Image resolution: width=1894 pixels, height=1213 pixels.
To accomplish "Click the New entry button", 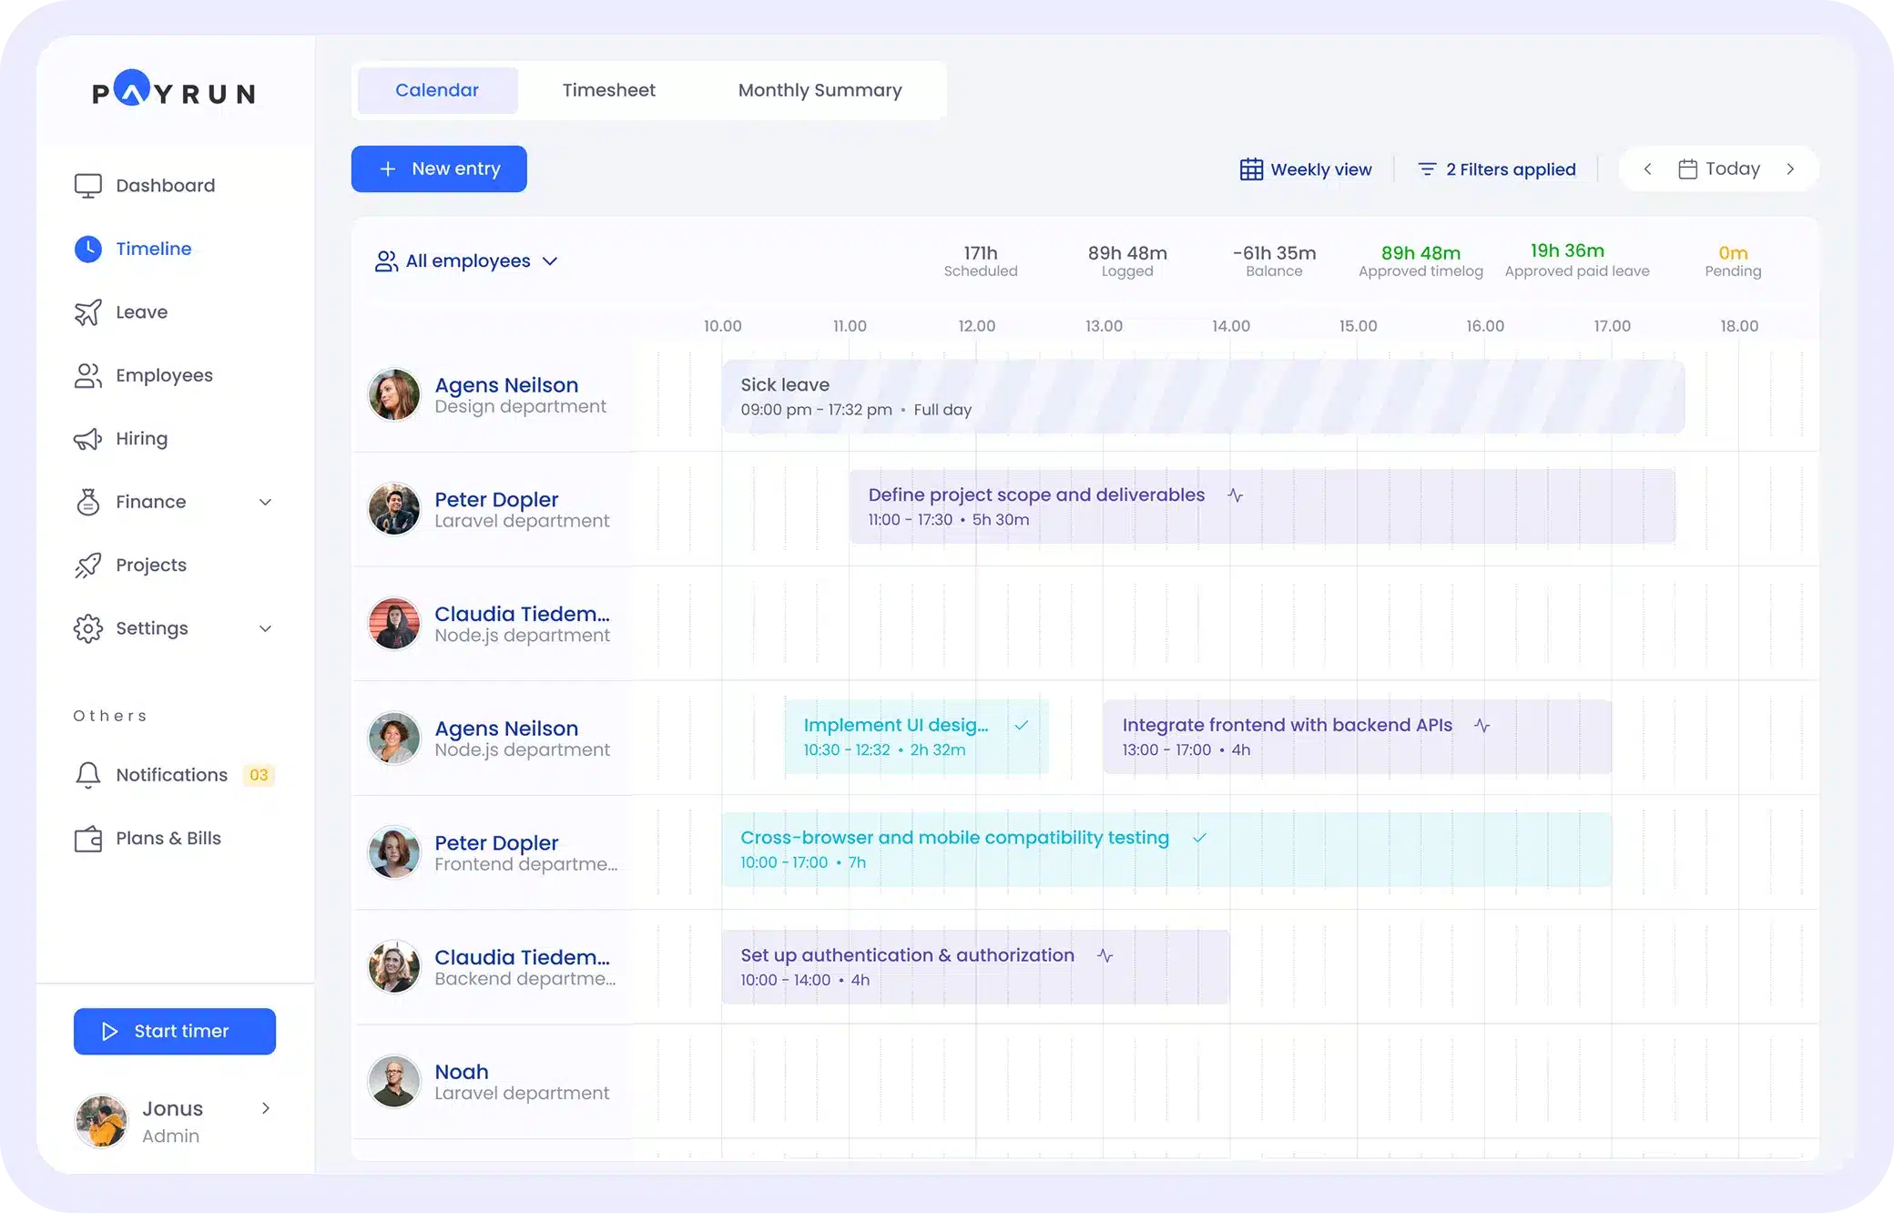I will tap(438, 168).
